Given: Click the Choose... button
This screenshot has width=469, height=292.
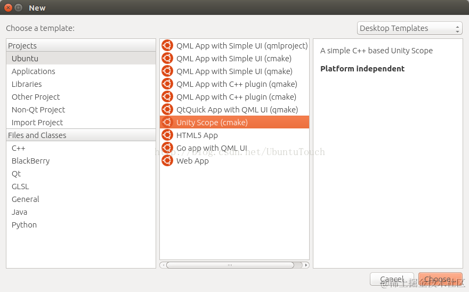Looking at the screenshot, I should pyautogui.click(x=440, y=279).
